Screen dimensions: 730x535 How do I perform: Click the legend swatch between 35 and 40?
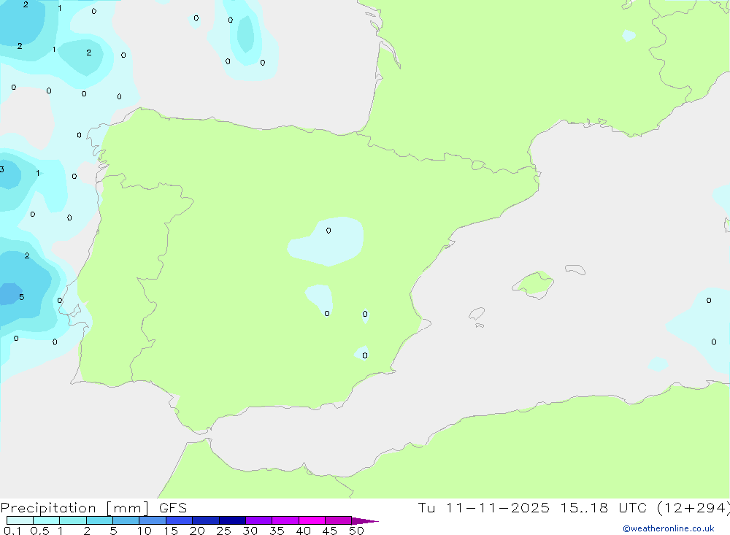coord(285,520)
